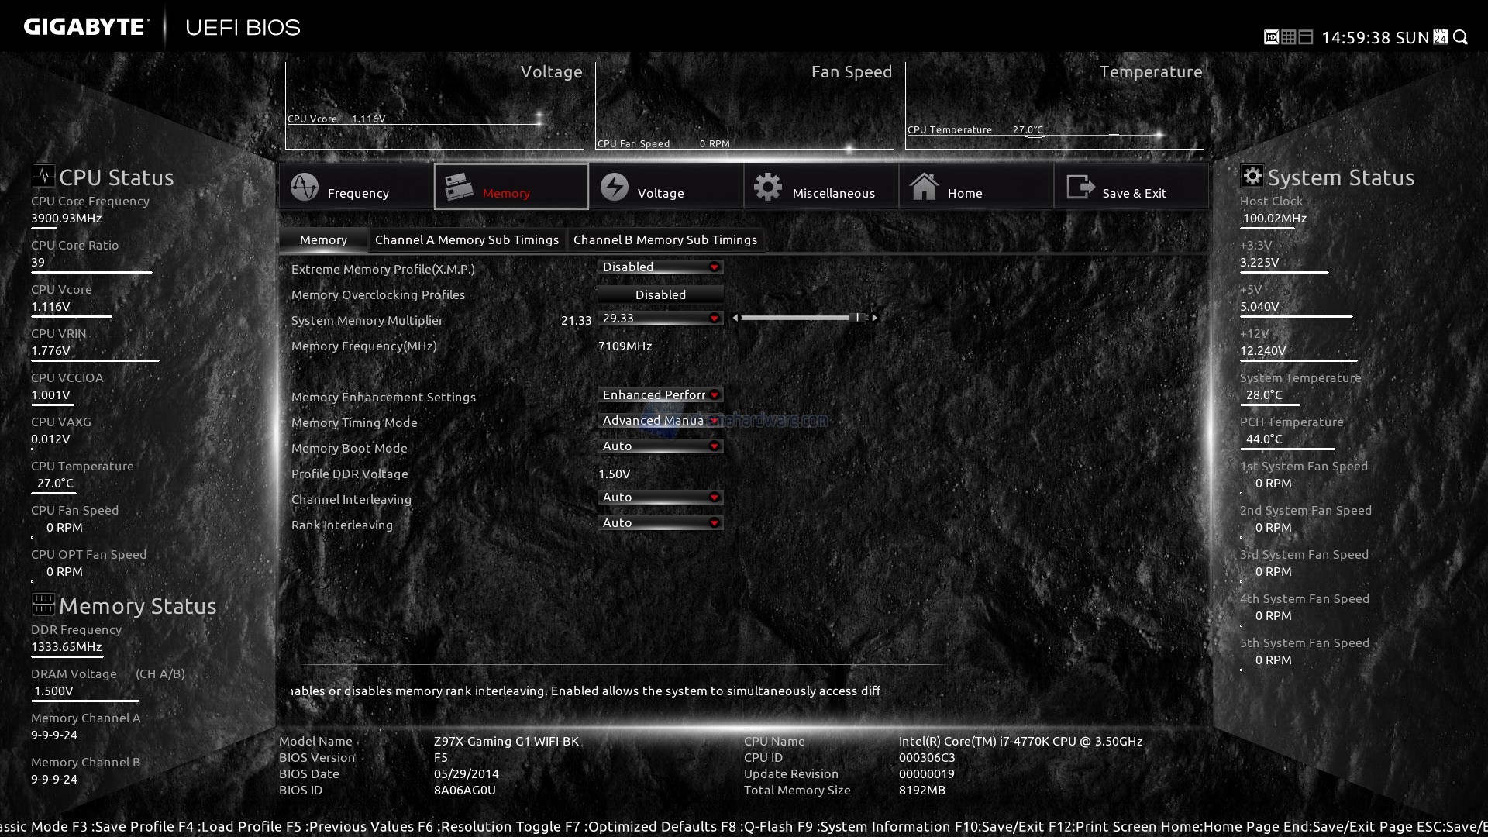Open the Frequency section icon
This screenshot has width=1488, height=837.
click(305, 187)
